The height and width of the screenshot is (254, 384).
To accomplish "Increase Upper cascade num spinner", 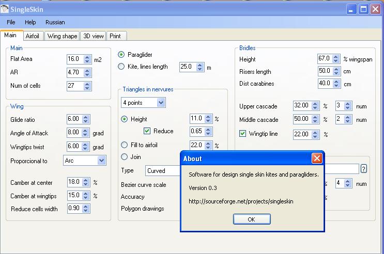I will tap(348, 104).
